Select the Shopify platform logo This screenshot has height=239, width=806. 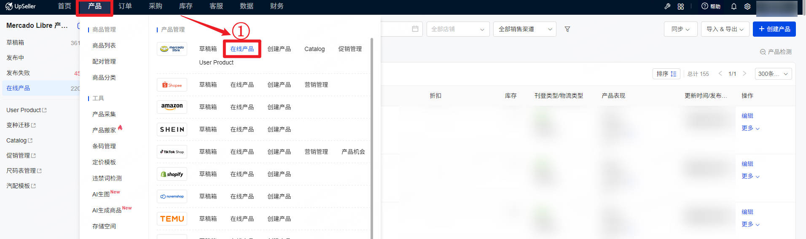pos(172,174)
